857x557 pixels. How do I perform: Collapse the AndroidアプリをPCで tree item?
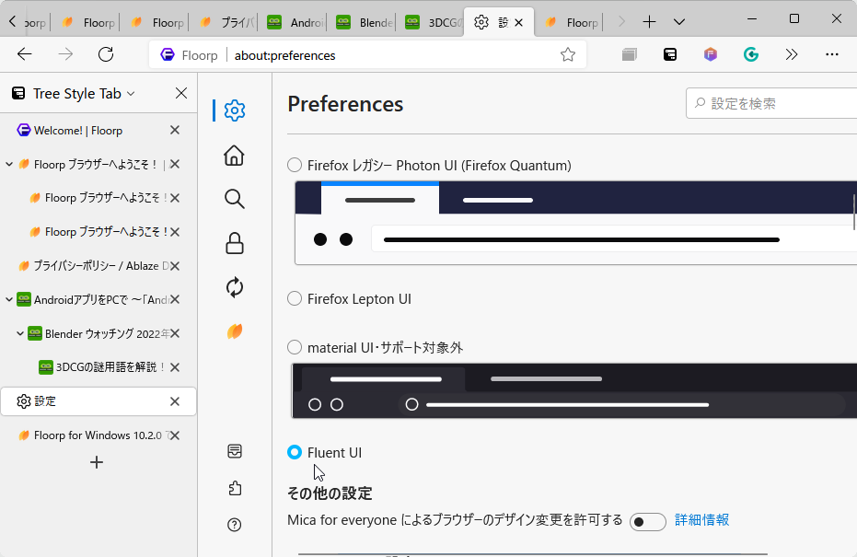click(9, 299)
